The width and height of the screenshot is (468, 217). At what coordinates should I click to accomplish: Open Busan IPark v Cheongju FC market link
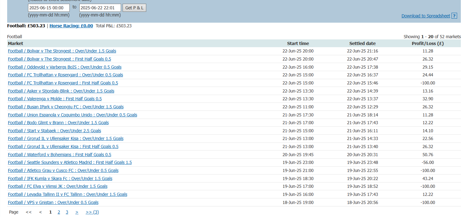pos(66,107)
